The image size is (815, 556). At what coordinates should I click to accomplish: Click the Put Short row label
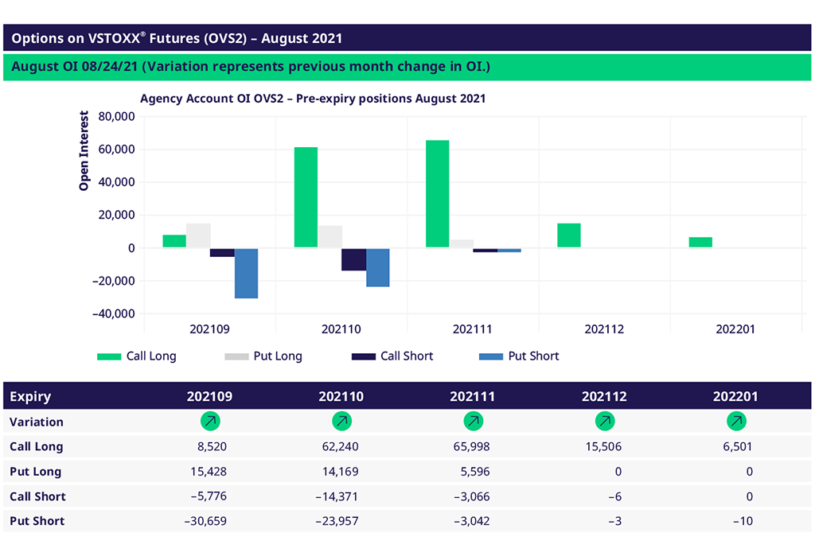tap(37, 522)
